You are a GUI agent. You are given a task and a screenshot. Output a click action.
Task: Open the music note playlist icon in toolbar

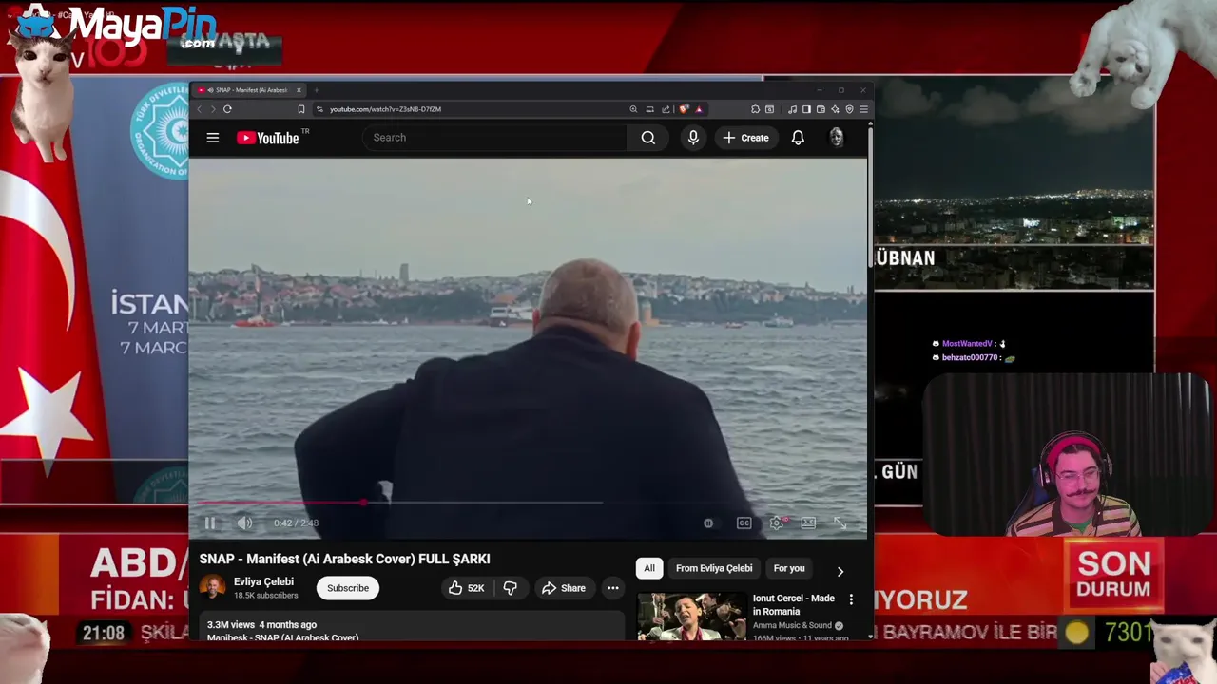pyautogui.click(x=792, y=109)
